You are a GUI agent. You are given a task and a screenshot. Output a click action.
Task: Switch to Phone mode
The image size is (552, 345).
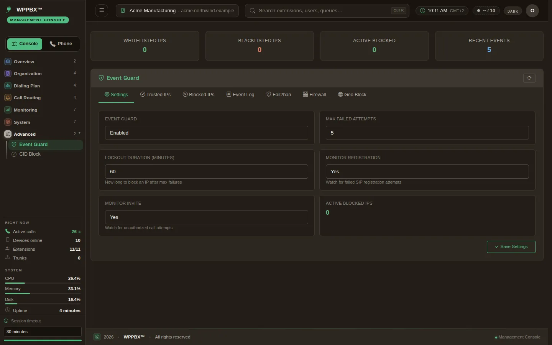[x=61, y=44]
